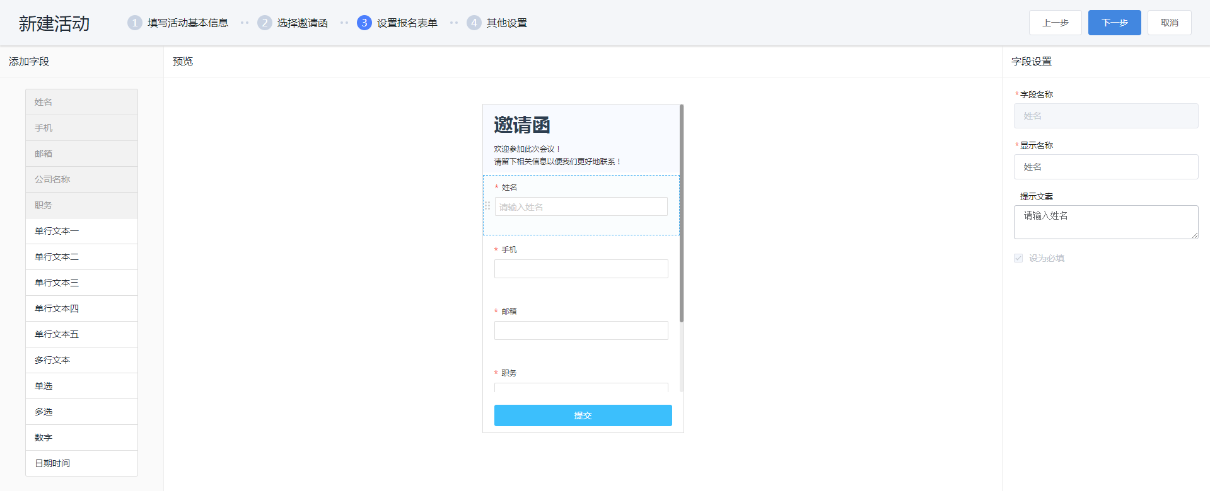Toggle the 设为必填 checkbox
Image resolution: width=1210 pixels, height=491 pixels.
(1018, 258)
